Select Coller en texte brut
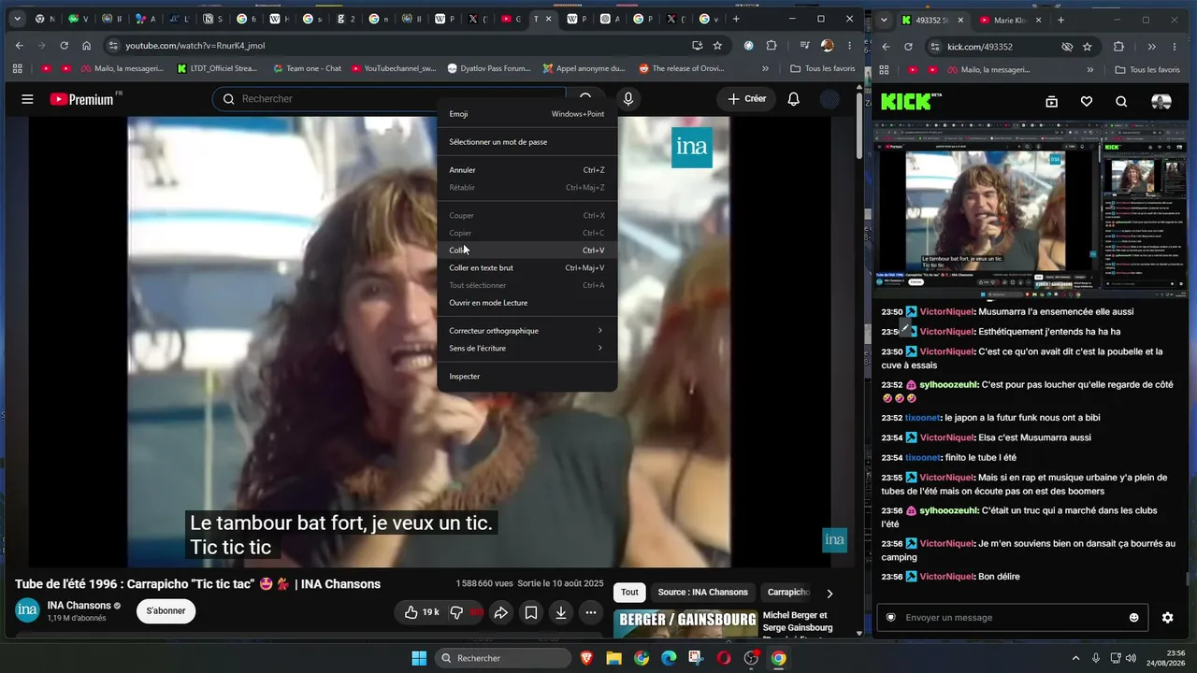Viewport: 1197px width, 673px height. coord(527,268)
